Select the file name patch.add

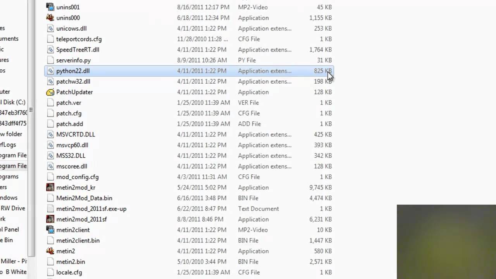click(x=69, y=124)
